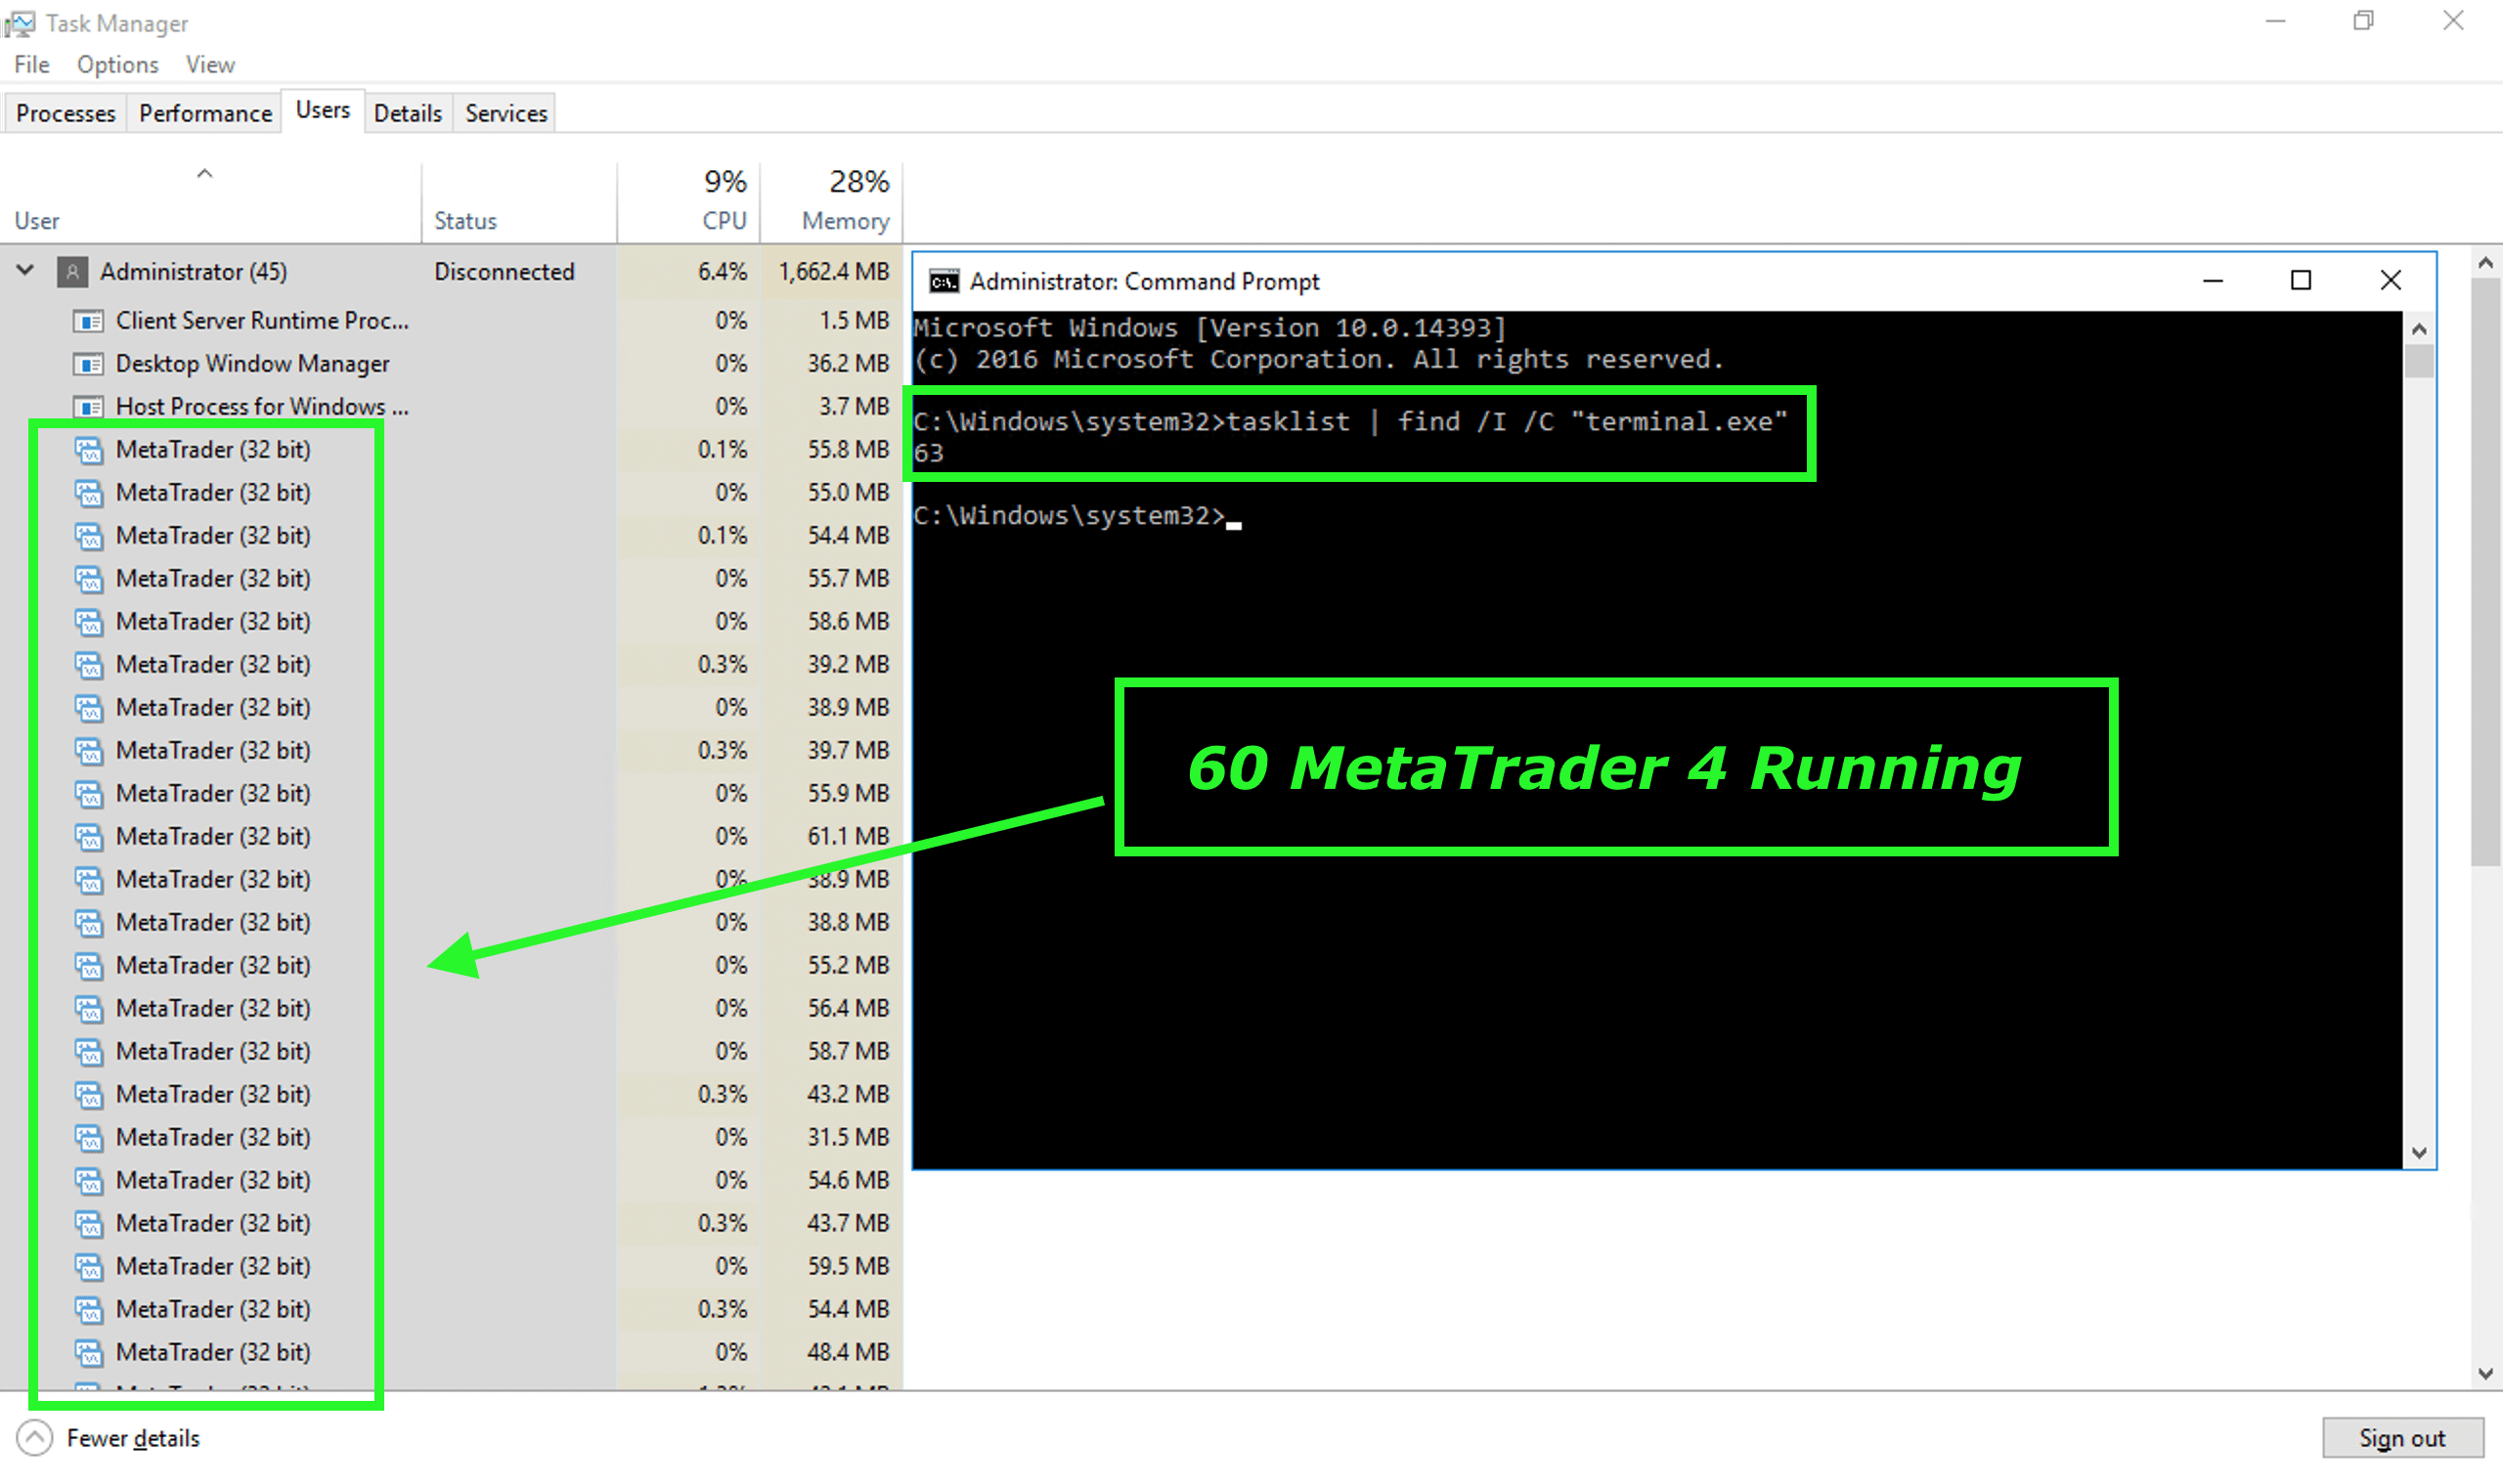Image resolution: width=2503 pixels, height=1484 pixels.
Task: Click the sort arrow above the User column
Action: (x=204, y=174)
